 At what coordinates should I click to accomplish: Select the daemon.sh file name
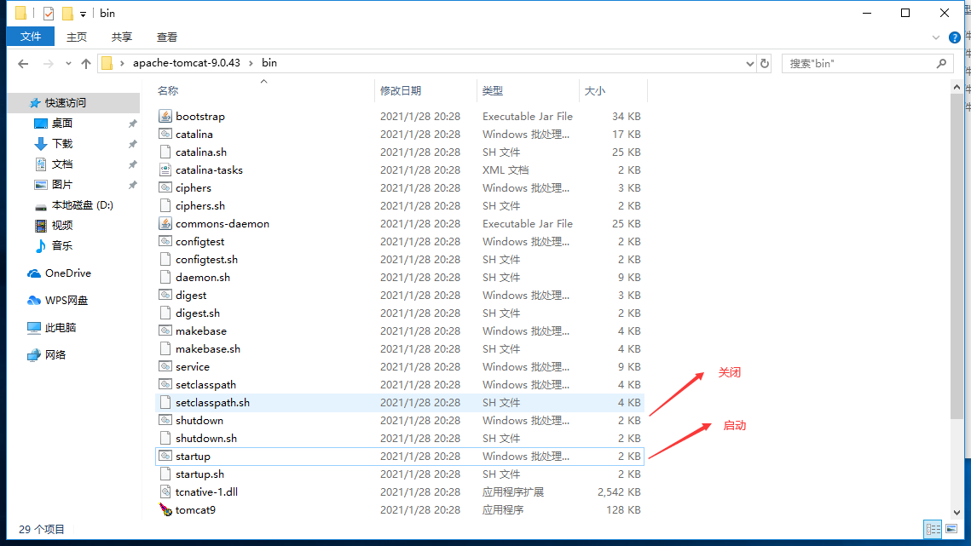pyautogui.click(x=203, y=278)
